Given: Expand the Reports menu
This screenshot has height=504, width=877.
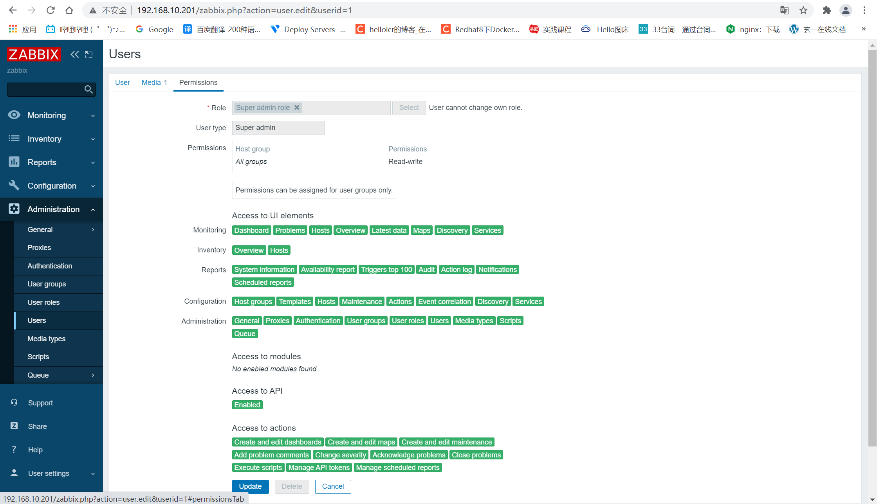Looking at the screenshot, I should pyautogui.click(x=93, y=162).
